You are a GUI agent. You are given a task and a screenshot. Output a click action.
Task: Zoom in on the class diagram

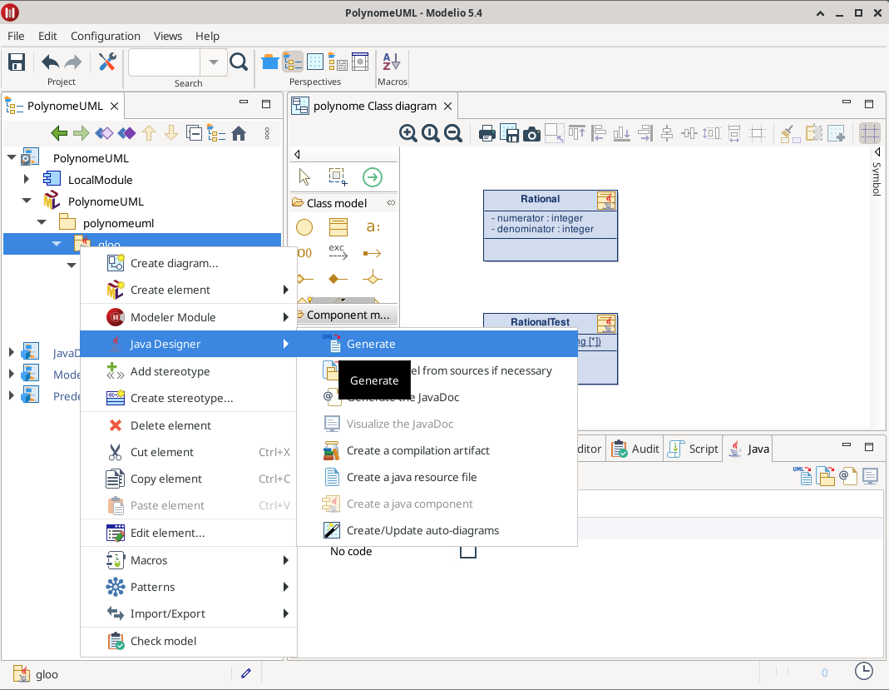click(407, 133)
